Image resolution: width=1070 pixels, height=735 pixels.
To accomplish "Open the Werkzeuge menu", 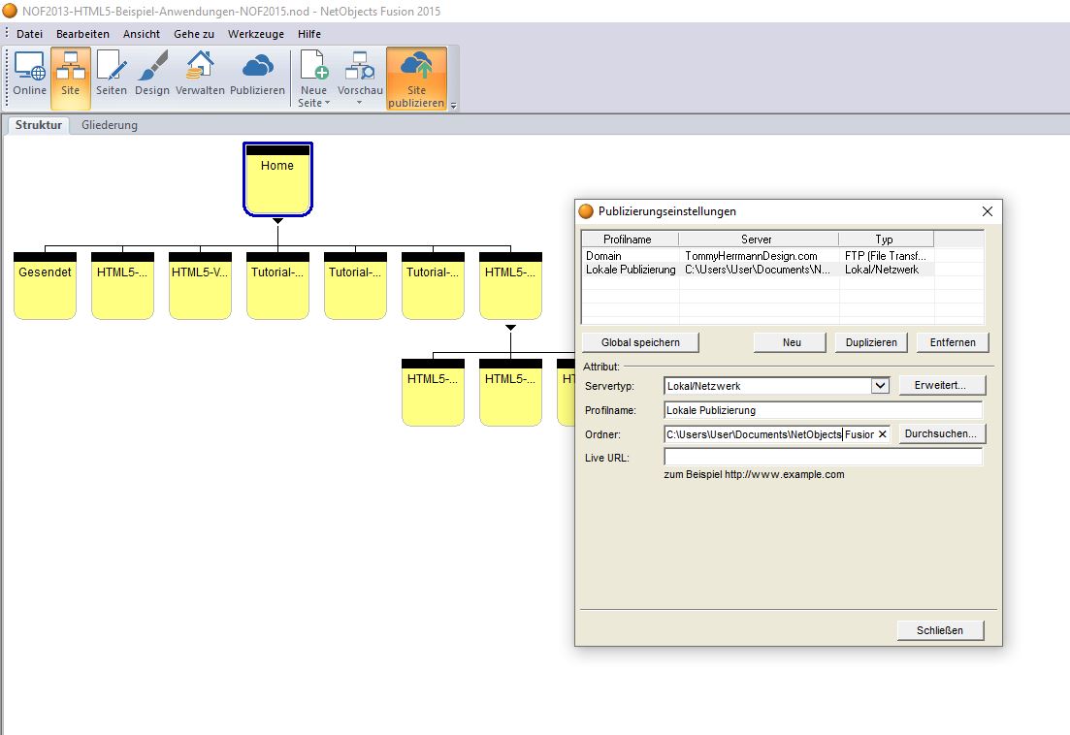I will point(255,34).
